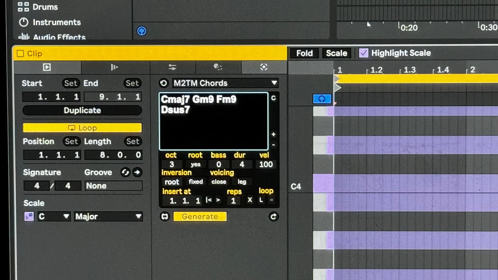
Task: Click the L loop button
Action: tap(261, 200)
